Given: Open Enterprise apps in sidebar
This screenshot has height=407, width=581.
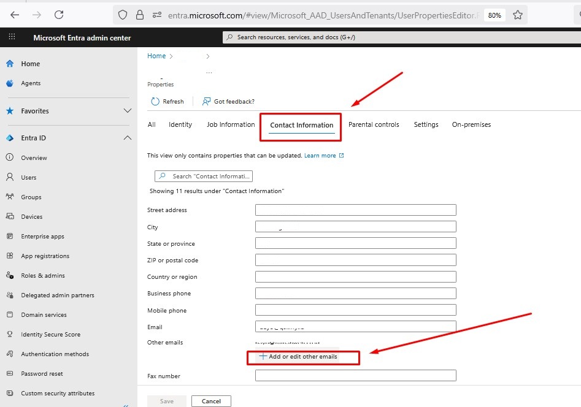Looking at the screenshot, I should [x=42, y=237].
